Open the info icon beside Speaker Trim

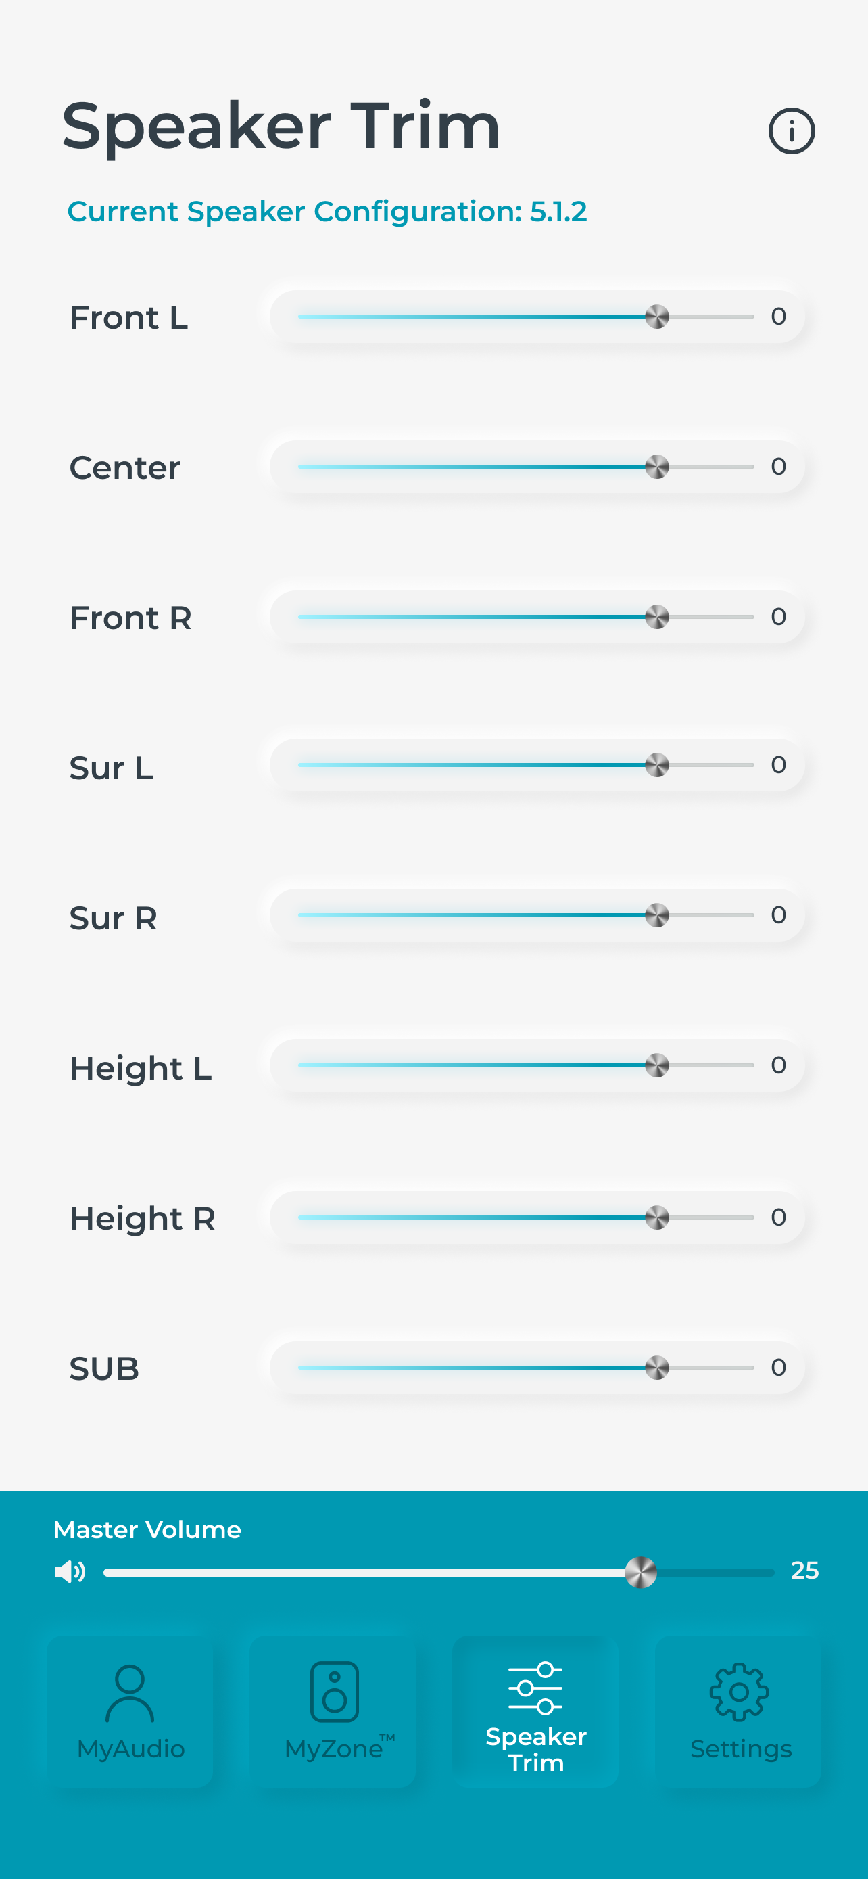(x=792, y=131)
